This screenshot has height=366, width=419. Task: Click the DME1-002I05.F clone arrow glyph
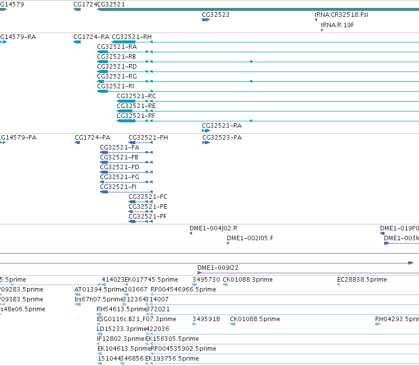click(228, 243)
